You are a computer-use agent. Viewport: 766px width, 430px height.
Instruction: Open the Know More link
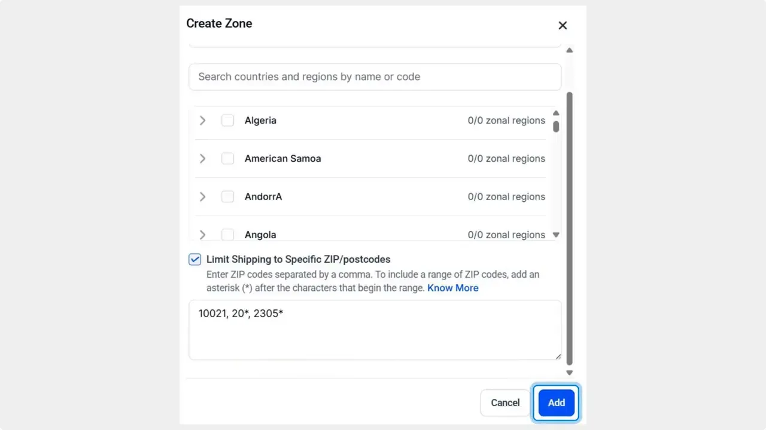click(453, 288)
